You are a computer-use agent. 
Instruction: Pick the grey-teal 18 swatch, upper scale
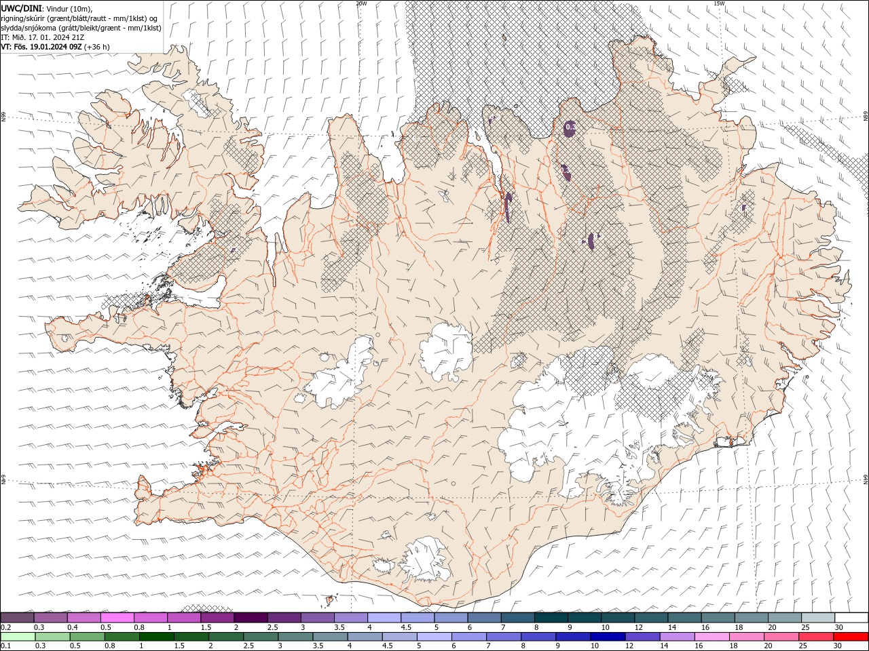pyautogui.click(x=751, y=617)
